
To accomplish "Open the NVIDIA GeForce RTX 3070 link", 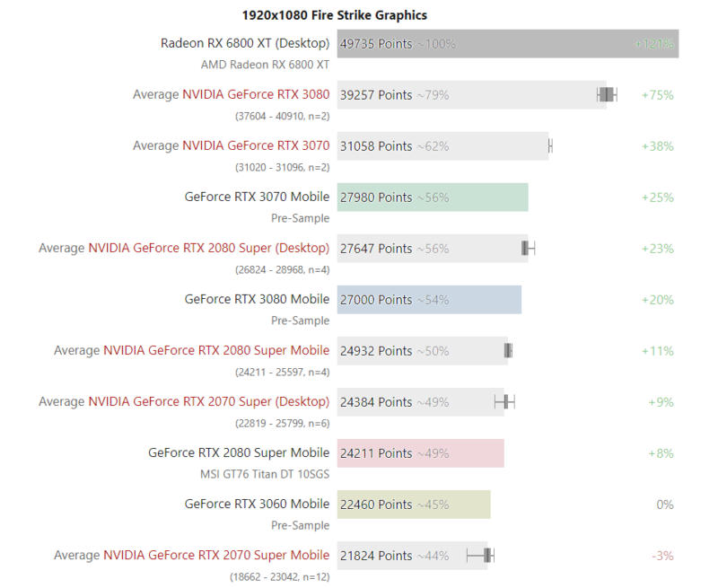I will pyautogui.click(x=256, y=145).
